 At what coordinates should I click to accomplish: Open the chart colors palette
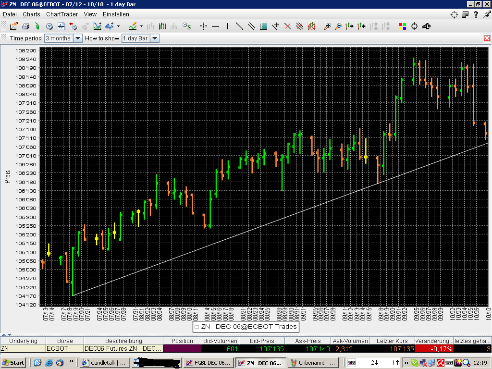(403, 26)
